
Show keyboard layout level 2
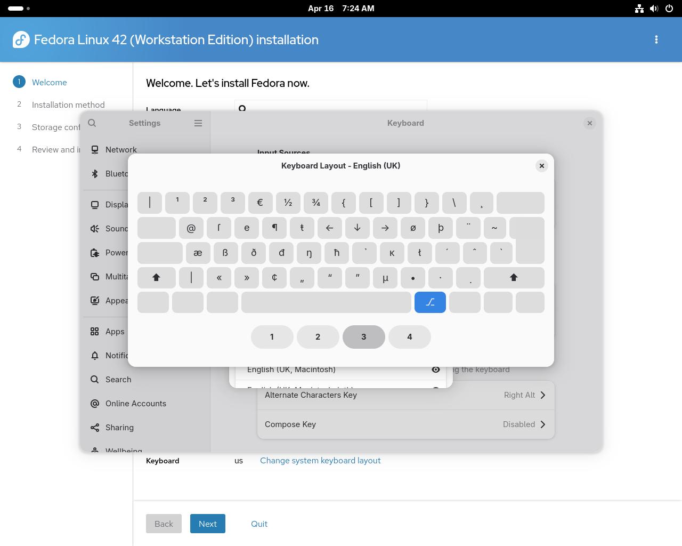tap(318, 337)
